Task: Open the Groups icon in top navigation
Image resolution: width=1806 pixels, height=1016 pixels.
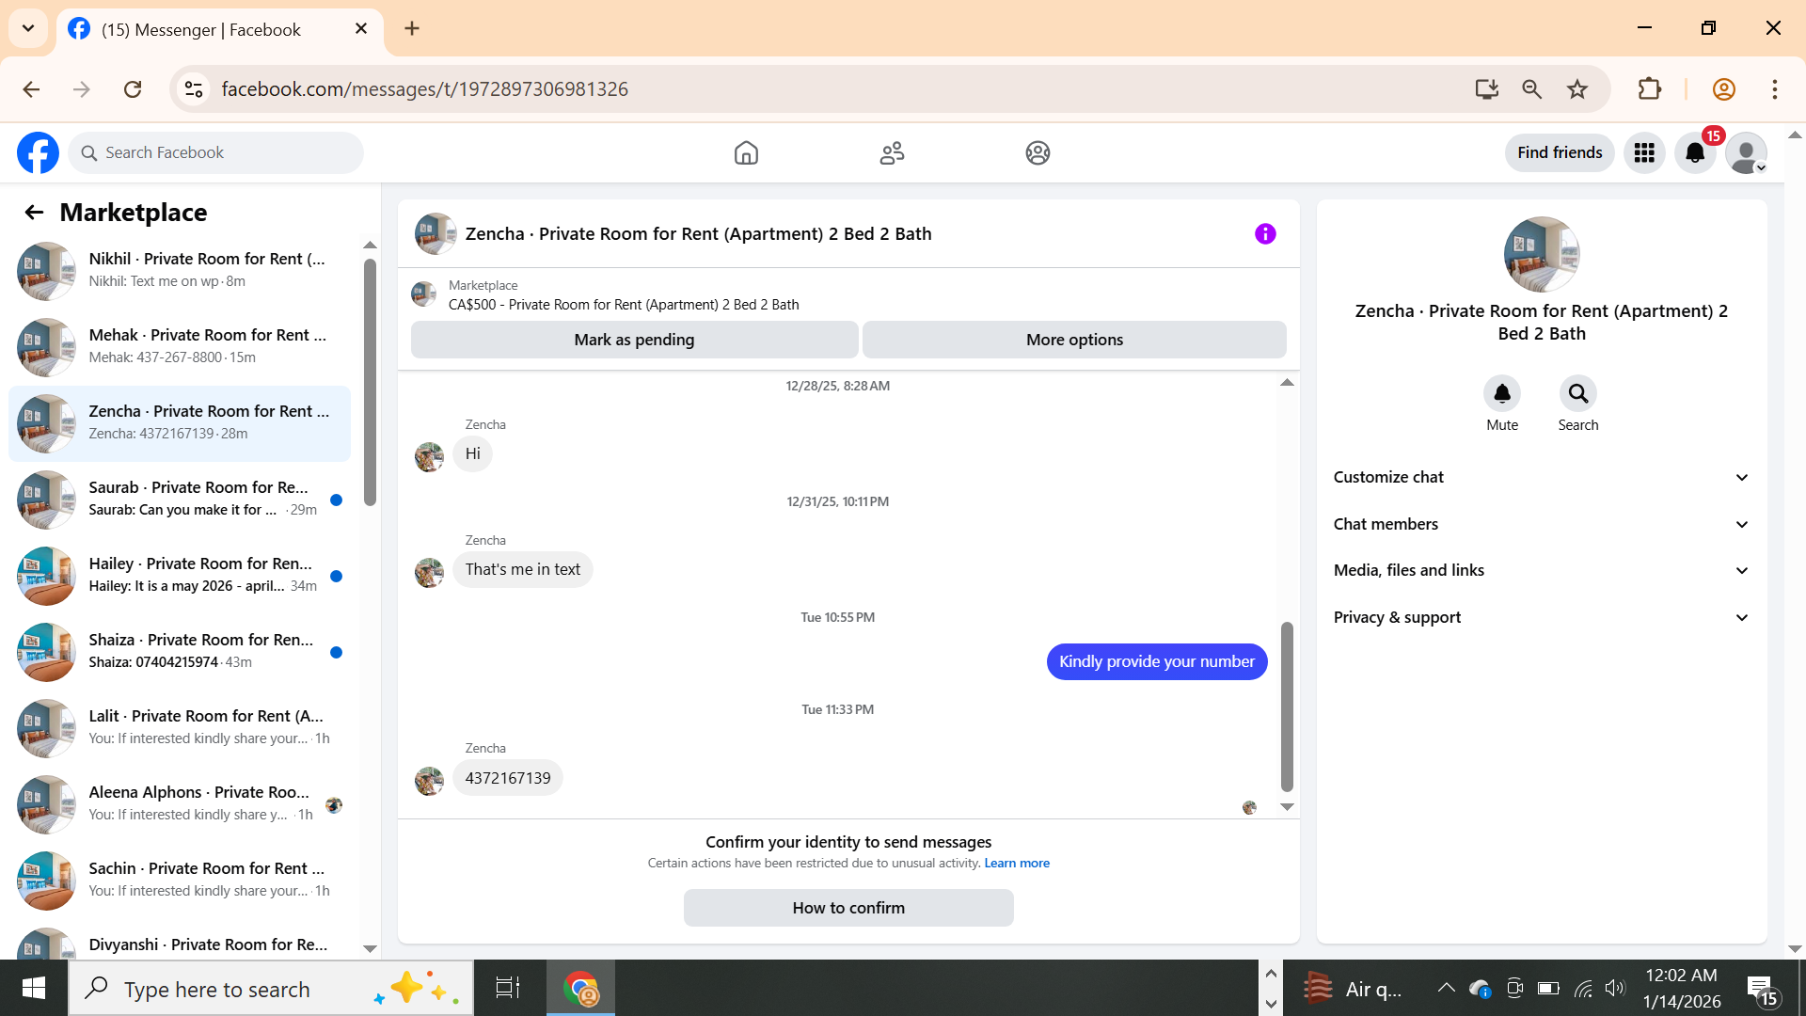Action: pos(1038,152)
